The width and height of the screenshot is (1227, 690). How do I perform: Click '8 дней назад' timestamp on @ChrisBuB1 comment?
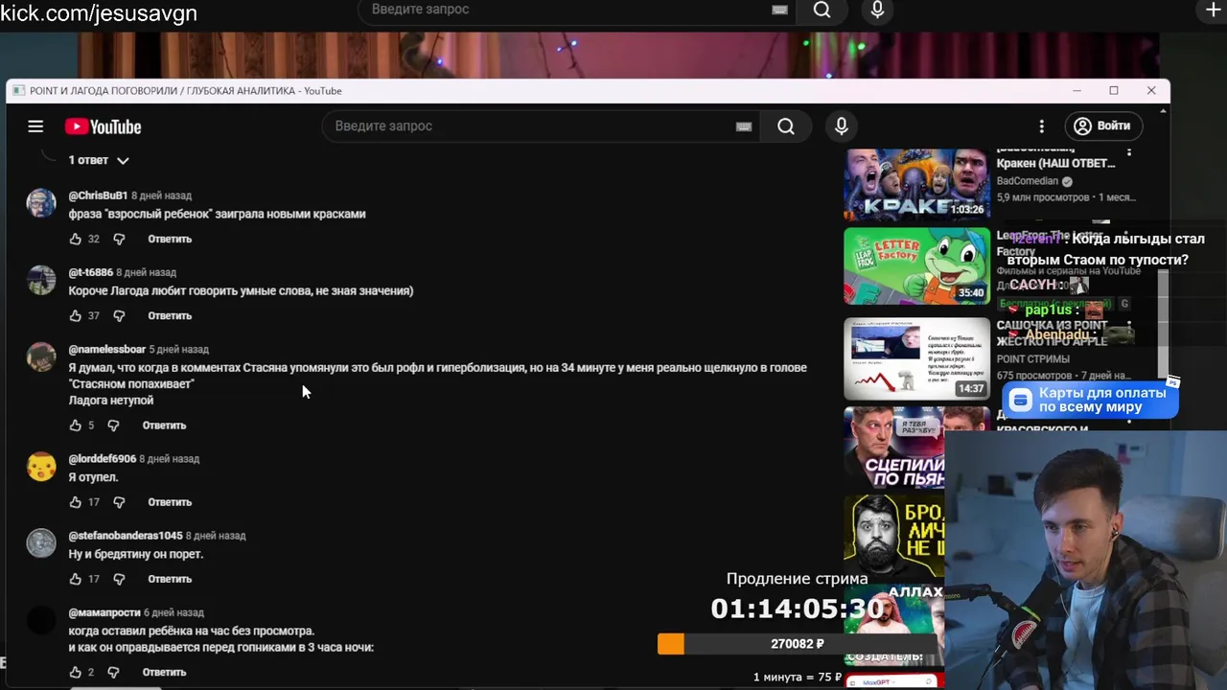[162, 195]
